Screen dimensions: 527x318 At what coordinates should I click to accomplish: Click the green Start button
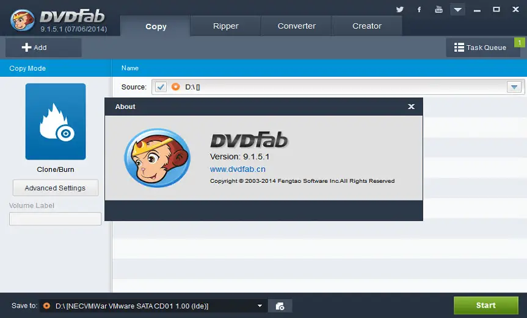485,305
